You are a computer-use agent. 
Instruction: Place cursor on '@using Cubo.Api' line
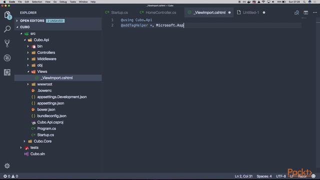(x=136, y=20)
